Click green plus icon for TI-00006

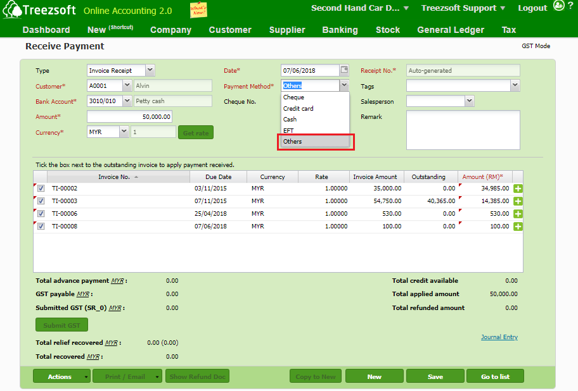[518, 214]
